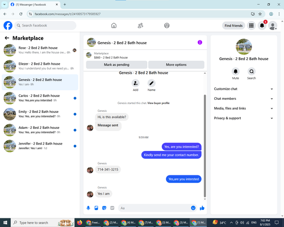Bookmark this page star icon
Image resolution: width=284 pixels, height=227 pixels.
click(x=260, y=14)
